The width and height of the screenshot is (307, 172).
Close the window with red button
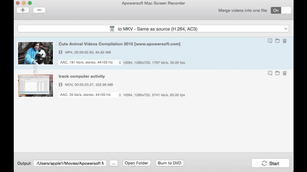pos(18,3)
